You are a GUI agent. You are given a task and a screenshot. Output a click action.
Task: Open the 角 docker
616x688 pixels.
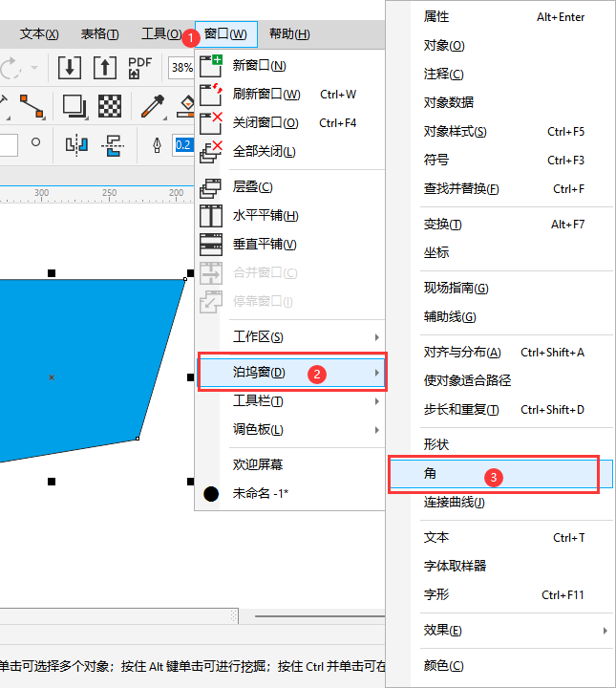coord(501,474)
